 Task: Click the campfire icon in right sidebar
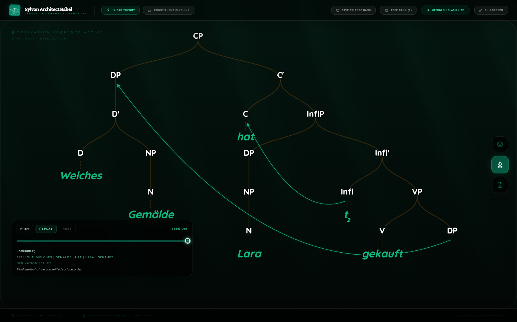tap(500, 165)
